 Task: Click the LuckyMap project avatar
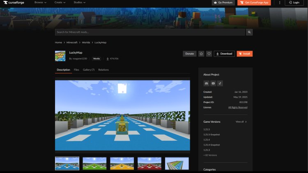tap(60, 56)
